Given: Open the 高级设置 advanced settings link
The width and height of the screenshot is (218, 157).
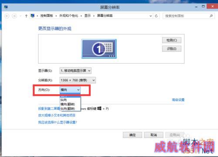Looking at the screenshot, I should [x=178, y=100].
